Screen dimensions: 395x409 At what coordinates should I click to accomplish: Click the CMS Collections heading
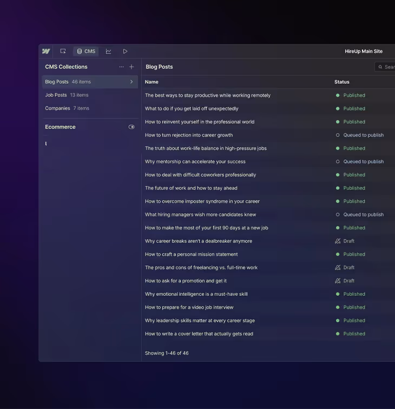click(66, 67)
